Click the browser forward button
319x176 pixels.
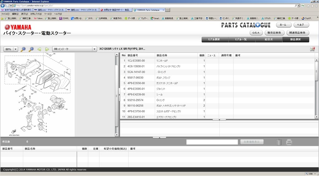click(x=7, y=6)
